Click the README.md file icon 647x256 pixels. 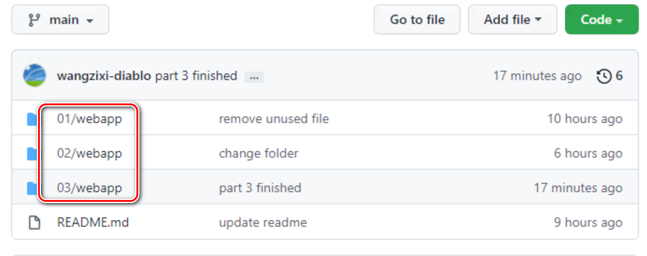pyautogui.click(x=35, y=222)
